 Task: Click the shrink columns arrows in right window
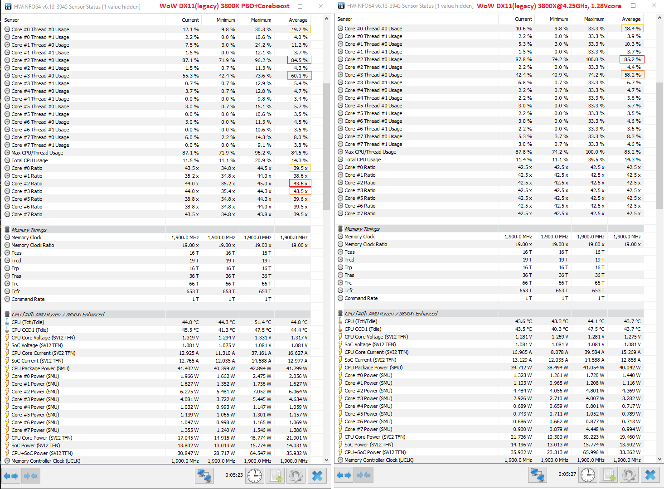point(364,475)
